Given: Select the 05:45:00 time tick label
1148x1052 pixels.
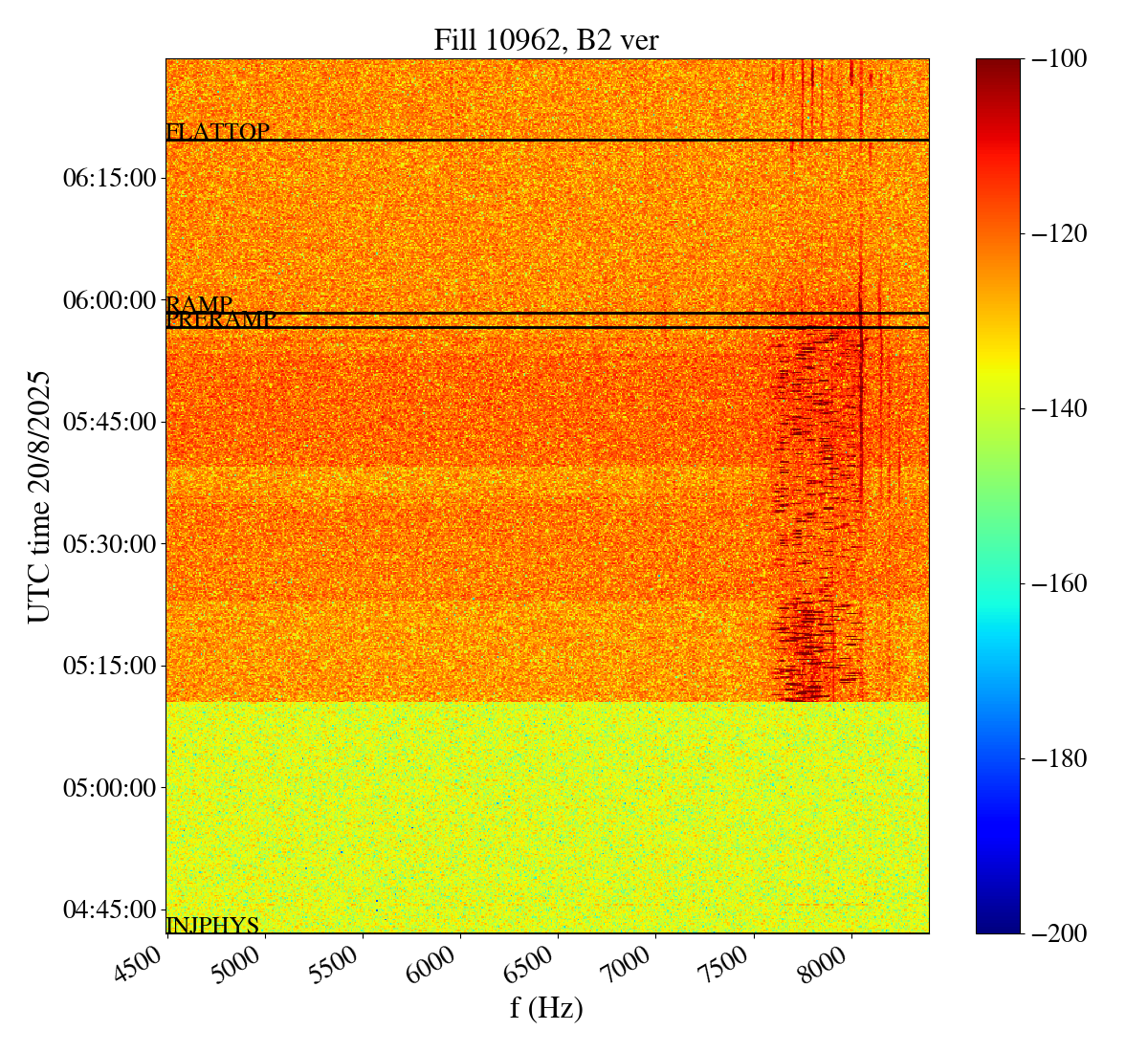Looking at the screenshot, I should (109, 422).
